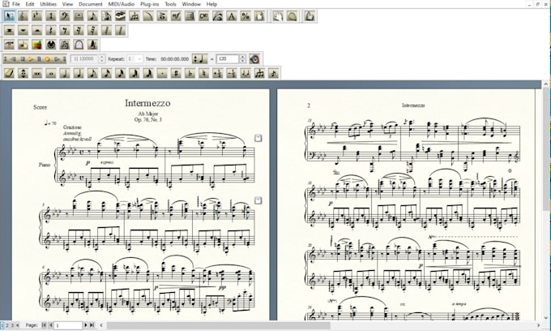Image resolution: width=551 pixels, height=331 pixels.
Task: Select the Chord (CM7) tool
Action: [x=204, y=16]
